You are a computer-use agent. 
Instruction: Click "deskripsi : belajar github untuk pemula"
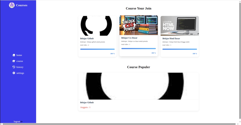(x=93, y=42)
